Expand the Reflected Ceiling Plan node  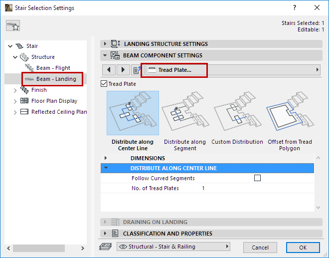15,112
